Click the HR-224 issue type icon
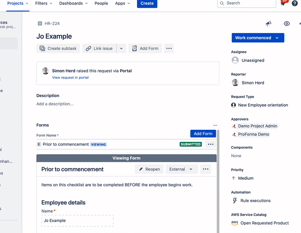The width and height of the screenshot is (301, 233). (x=40, y=24)
